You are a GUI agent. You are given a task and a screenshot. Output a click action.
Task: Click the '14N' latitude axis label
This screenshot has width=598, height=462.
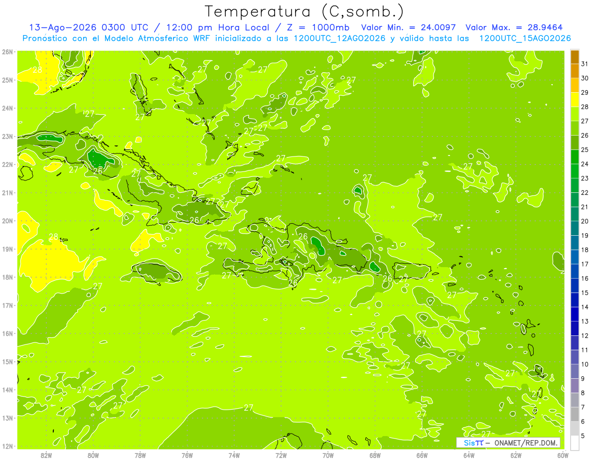point(8,390)
